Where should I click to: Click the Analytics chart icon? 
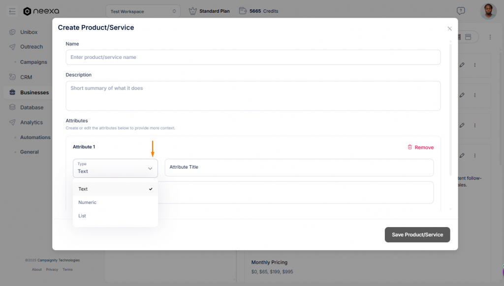tap(12, 122)
